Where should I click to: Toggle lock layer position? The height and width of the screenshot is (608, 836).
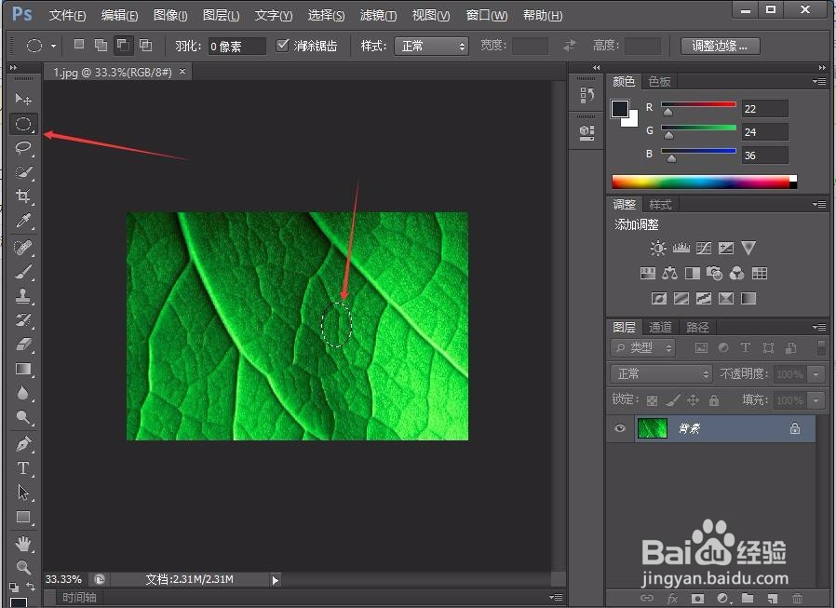693,400
